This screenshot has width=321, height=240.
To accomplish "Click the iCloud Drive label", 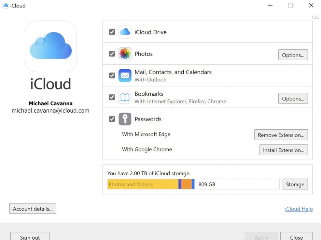I will coord(151,32).
